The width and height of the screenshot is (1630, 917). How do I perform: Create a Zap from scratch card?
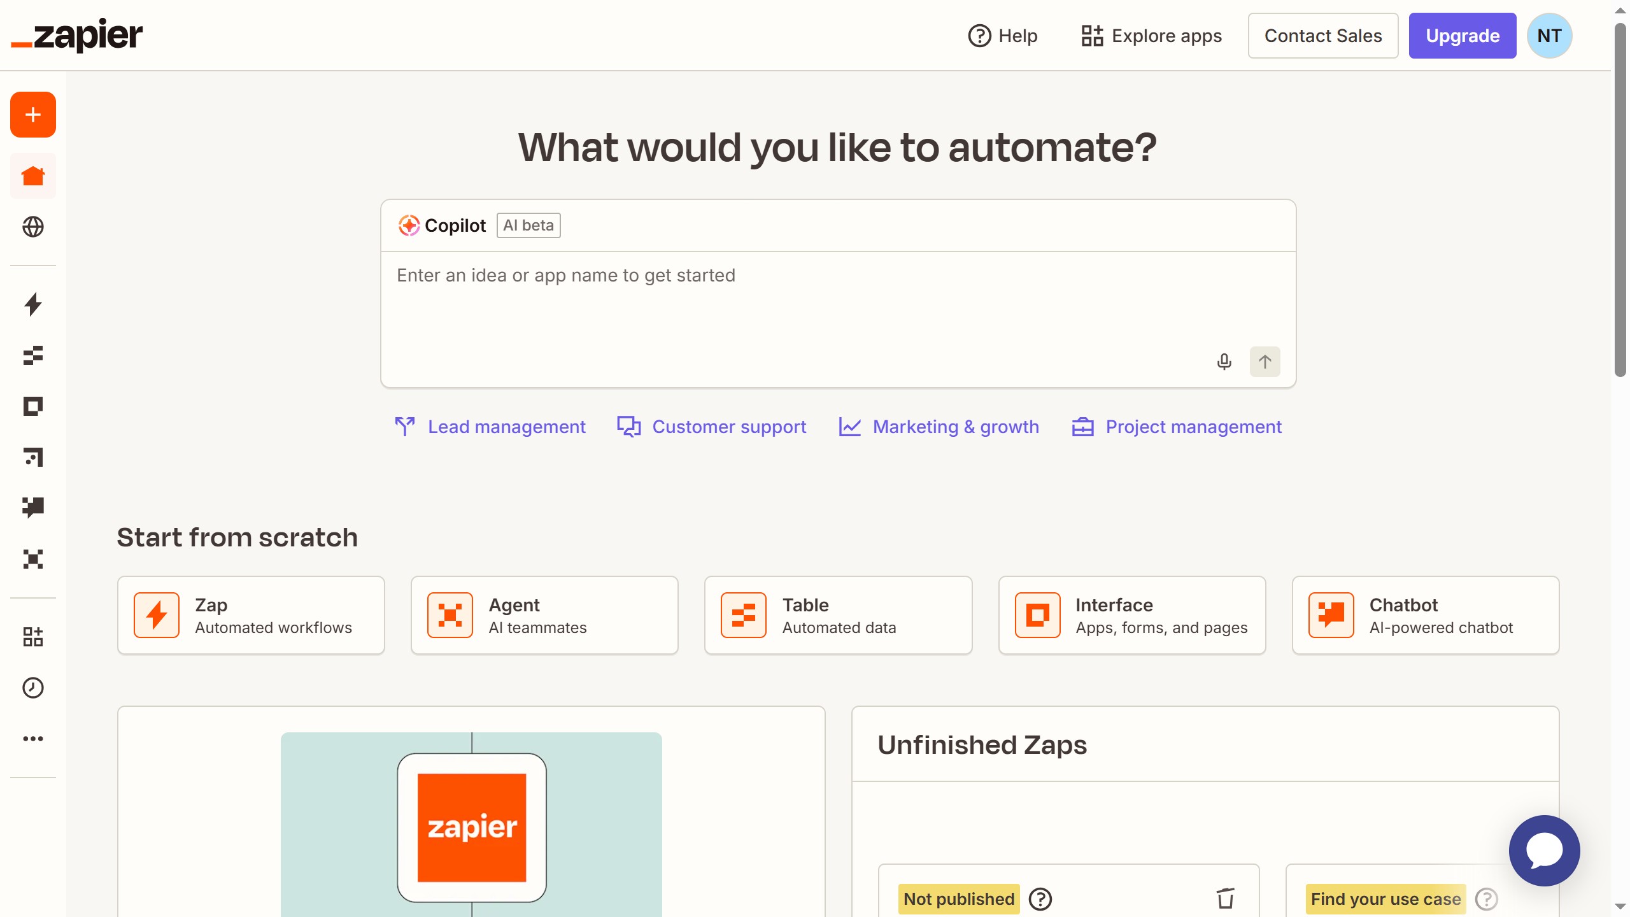click(x=251, y=615)
